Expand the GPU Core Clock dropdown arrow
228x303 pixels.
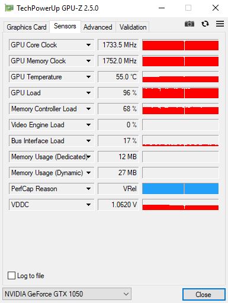[x=88, y=45]
